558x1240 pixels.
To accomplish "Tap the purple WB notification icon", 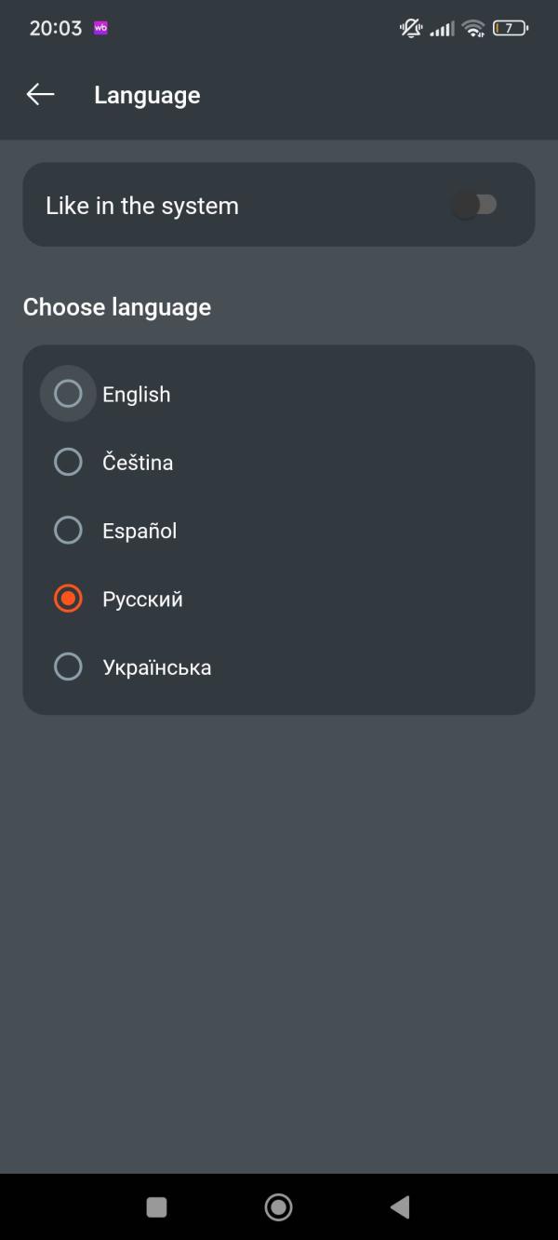I will [100, 28].
